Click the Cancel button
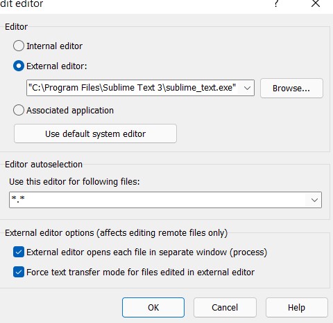 [x=225, y=307]
